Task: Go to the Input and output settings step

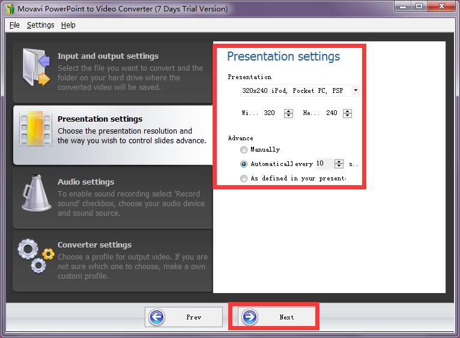Action: (113, 72)
